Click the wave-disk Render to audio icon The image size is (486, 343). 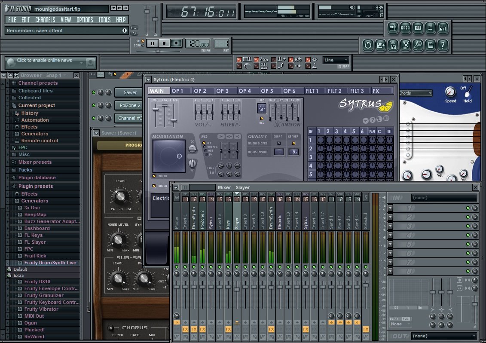(x=393, y=45)
